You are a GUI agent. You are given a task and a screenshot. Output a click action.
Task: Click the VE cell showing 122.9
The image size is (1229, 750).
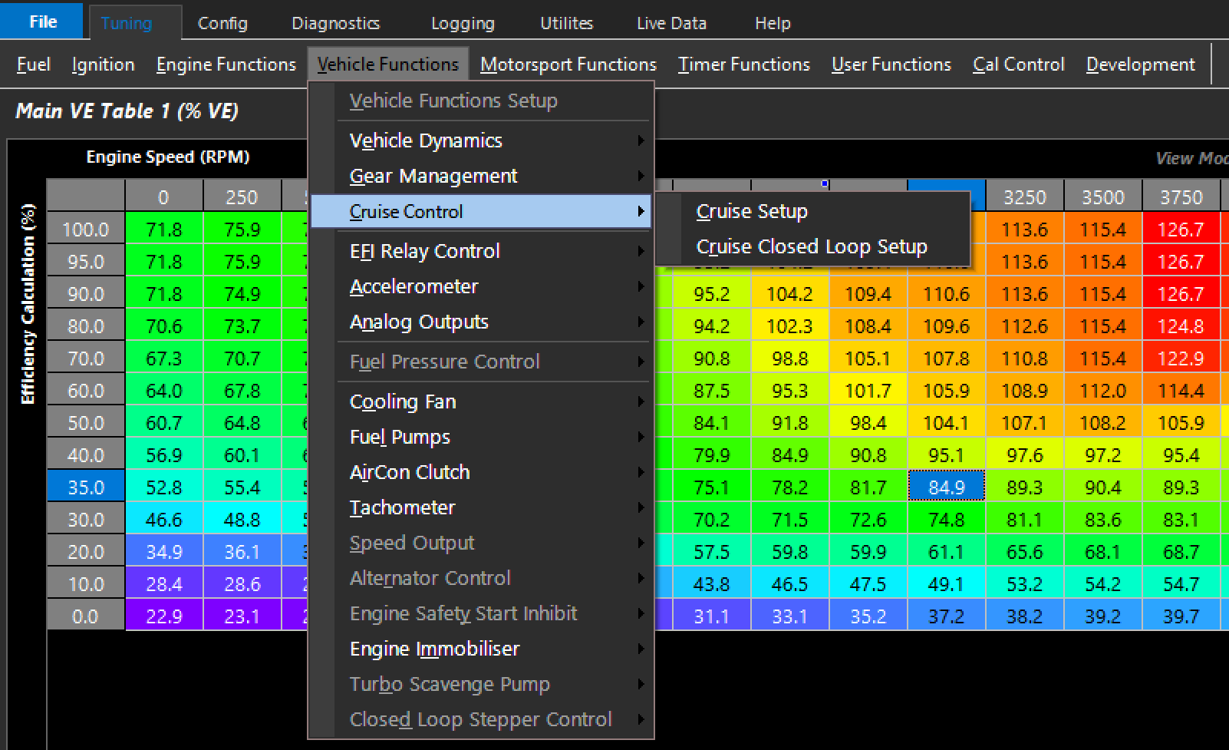pos(1181,358)
